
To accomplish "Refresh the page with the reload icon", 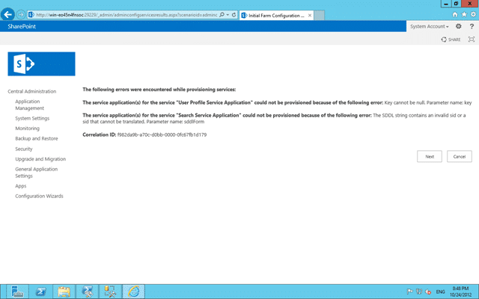I will 234,15.
